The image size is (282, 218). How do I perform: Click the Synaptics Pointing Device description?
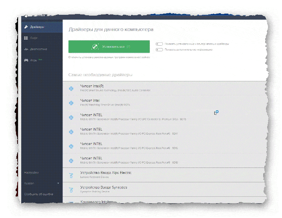95,192
